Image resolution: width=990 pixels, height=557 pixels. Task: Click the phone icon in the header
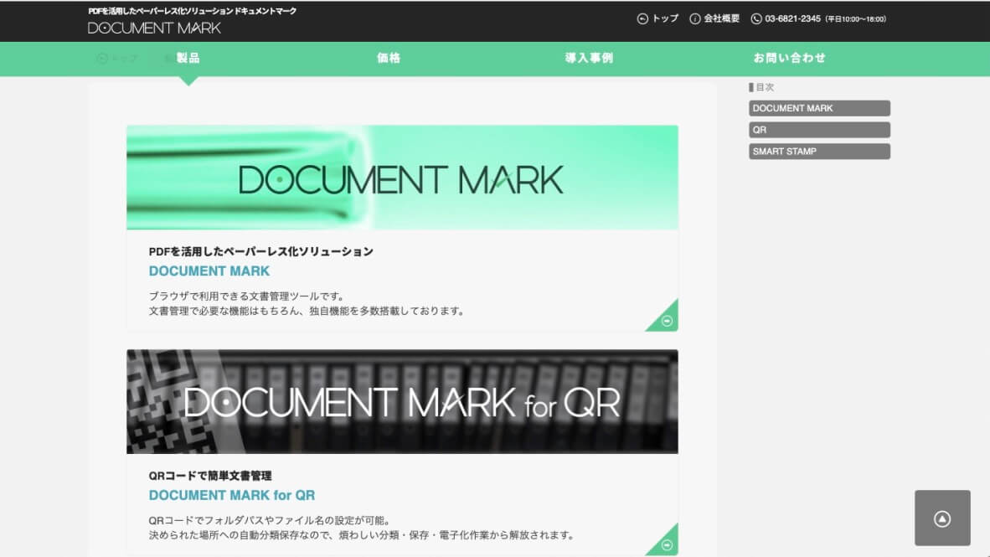pyautogui.click(x=755, y=18)
